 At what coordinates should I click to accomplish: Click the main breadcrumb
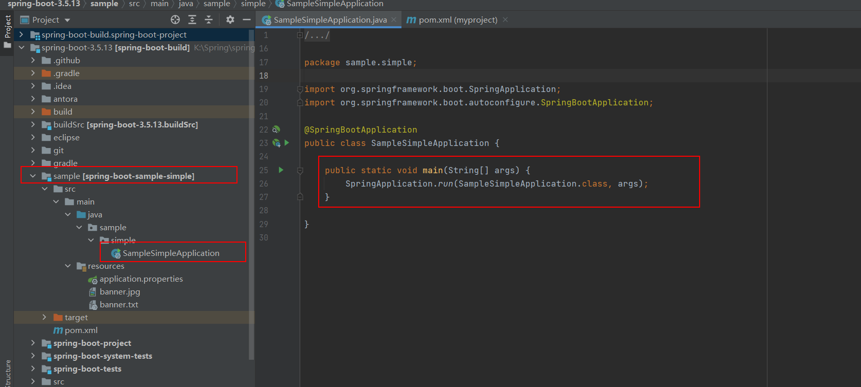[x=159, y=4]
